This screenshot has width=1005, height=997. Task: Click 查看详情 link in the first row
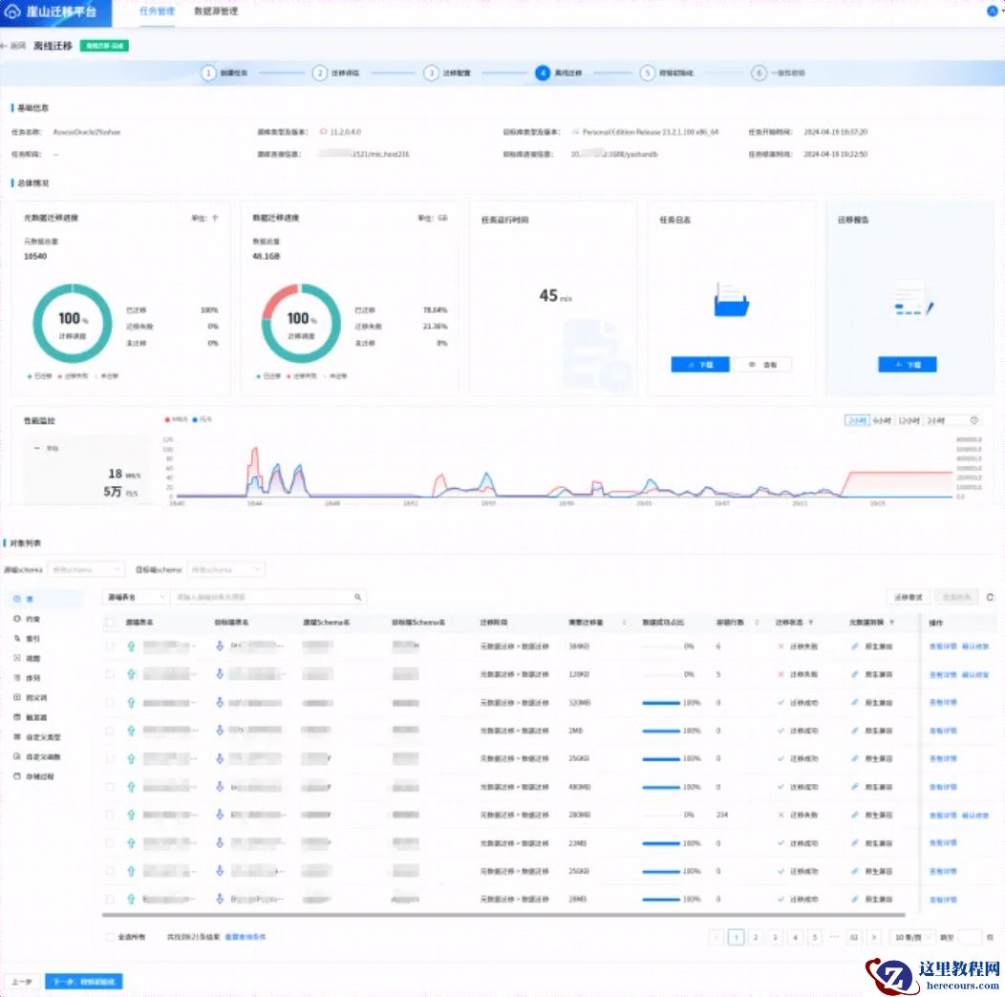pos(943,647)
